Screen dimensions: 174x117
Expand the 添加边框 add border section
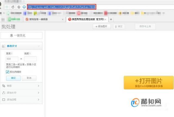point(21,99)
